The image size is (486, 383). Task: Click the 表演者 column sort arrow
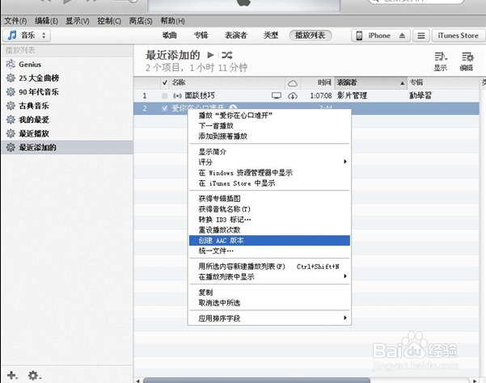click(402, 83)
